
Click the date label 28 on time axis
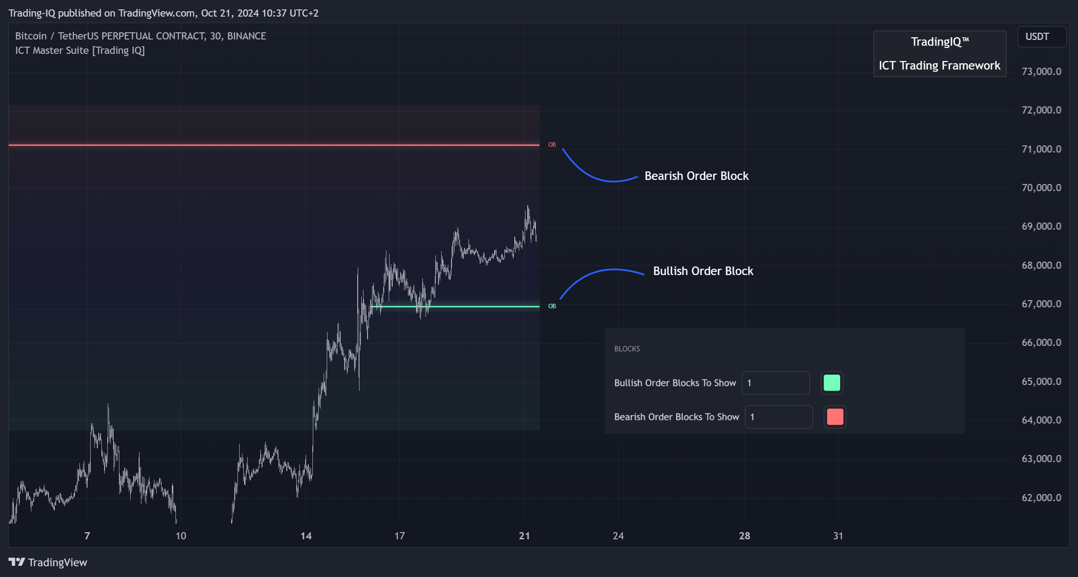[745, 536]
